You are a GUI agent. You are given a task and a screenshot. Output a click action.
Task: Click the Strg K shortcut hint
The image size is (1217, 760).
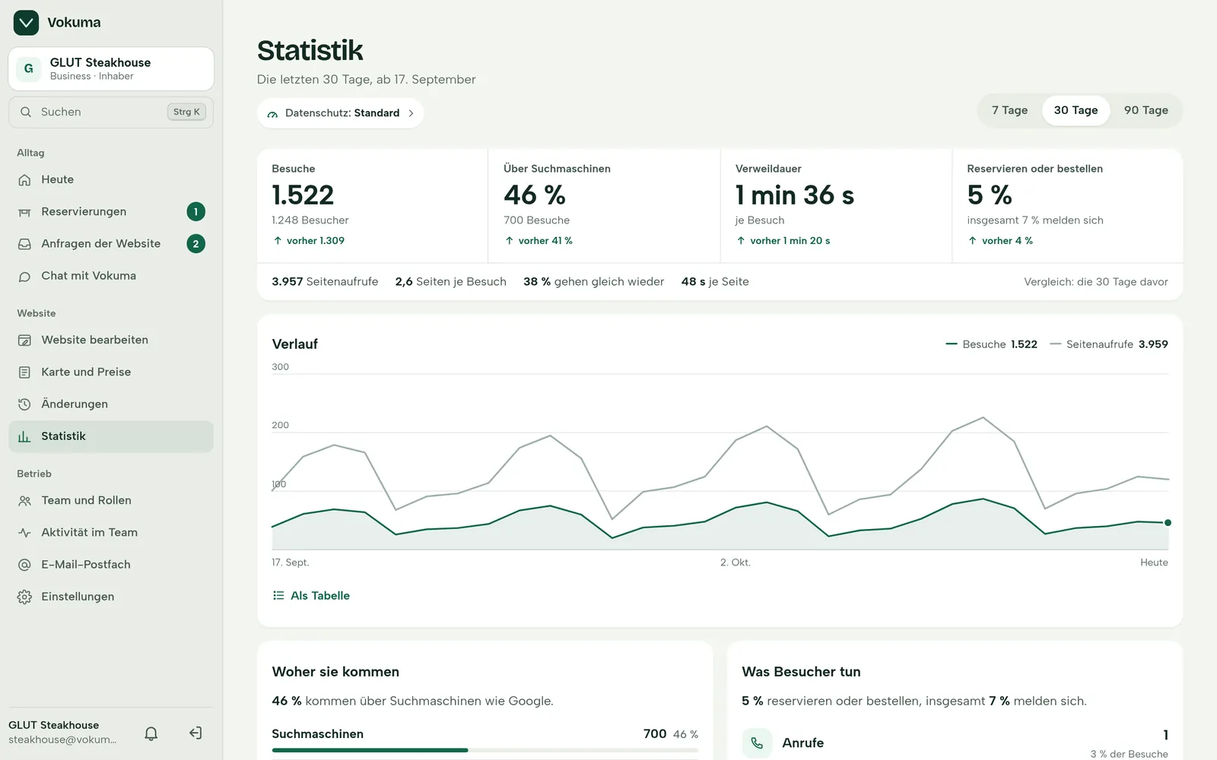[186, 112]
